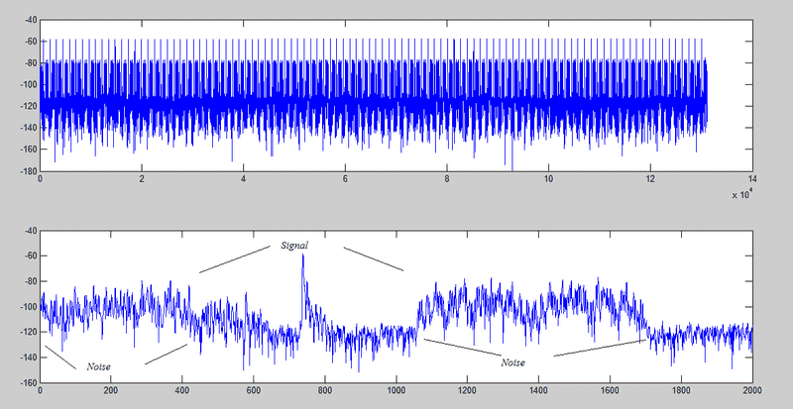Click lower plot x-axis tick label 1000

pos(396,391)
